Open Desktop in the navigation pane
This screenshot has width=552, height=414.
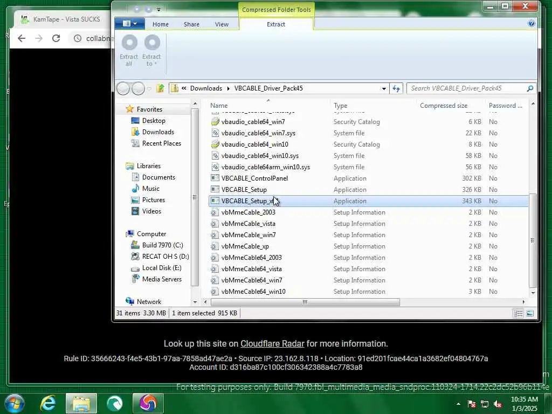coord(154,121)
